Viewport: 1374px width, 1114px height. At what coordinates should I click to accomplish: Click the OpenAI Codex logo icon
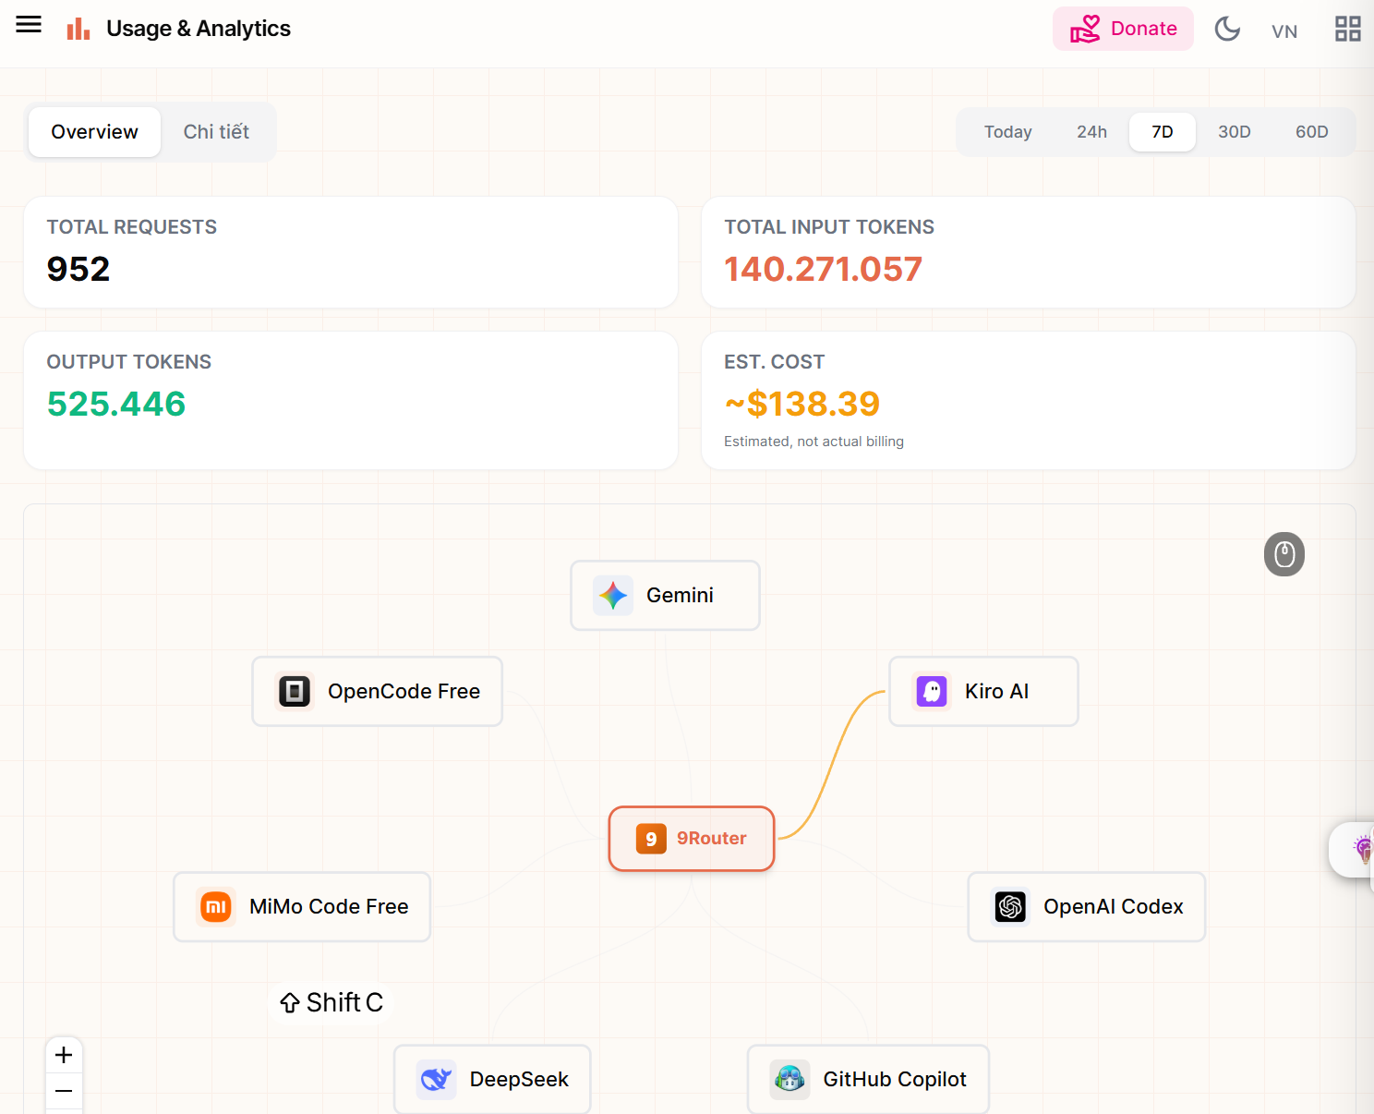(x=1010, y=907)
